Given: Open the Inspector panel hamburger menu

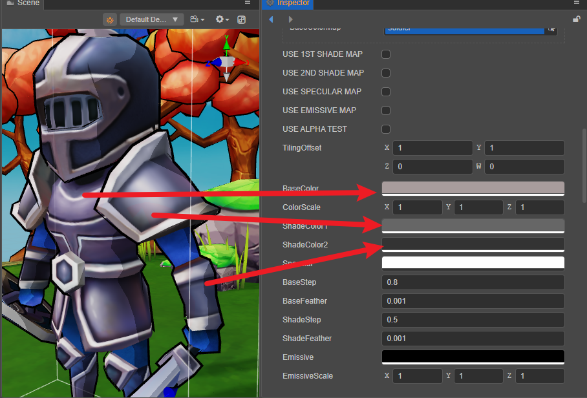Looking at the screenshot, I should coord(576,3).
